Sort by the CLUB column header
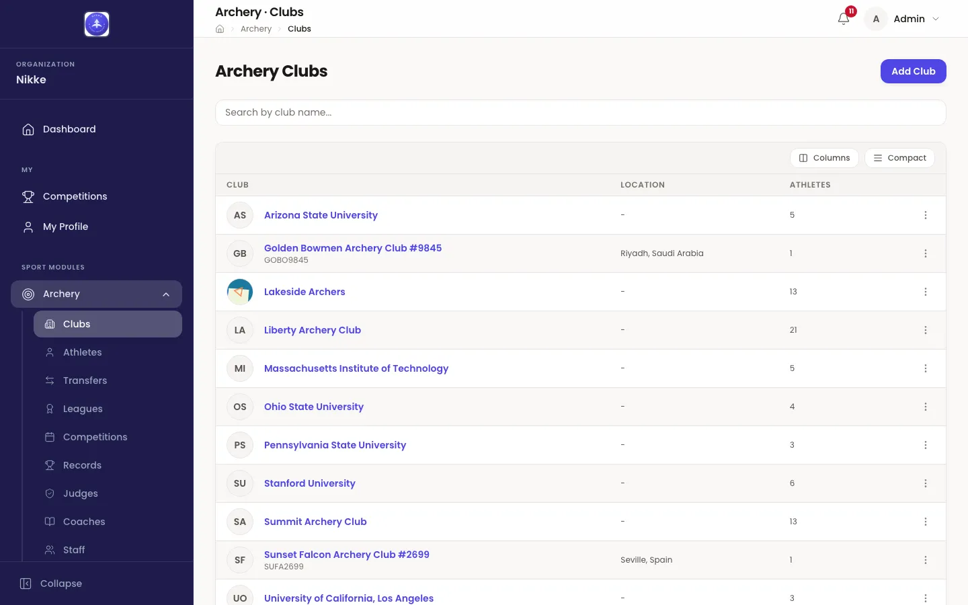This screenshot has width=968, height=605. pos(237,185)
